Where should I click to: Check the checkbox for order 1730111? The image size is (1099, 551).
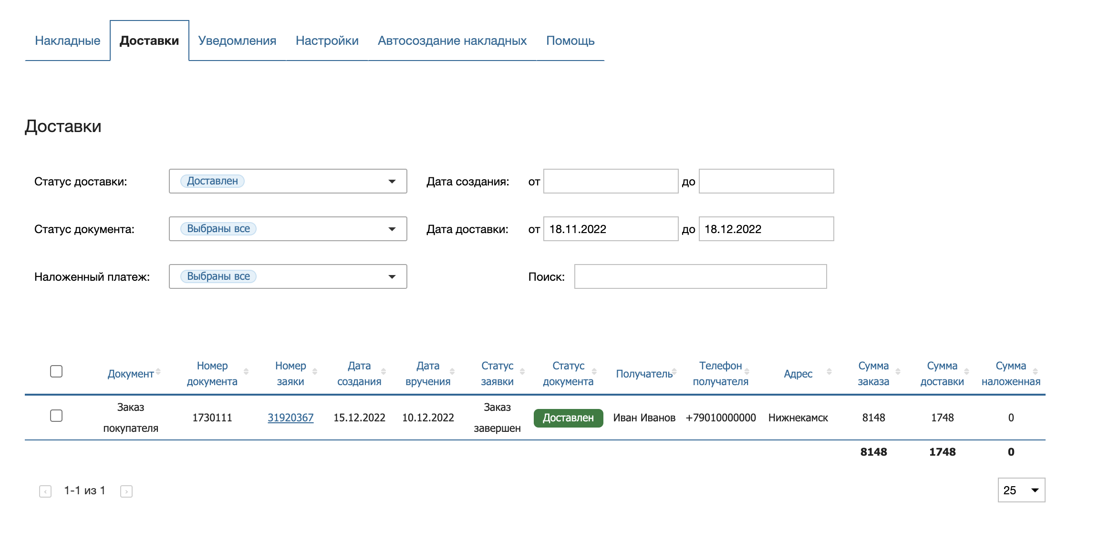point(56,416)
